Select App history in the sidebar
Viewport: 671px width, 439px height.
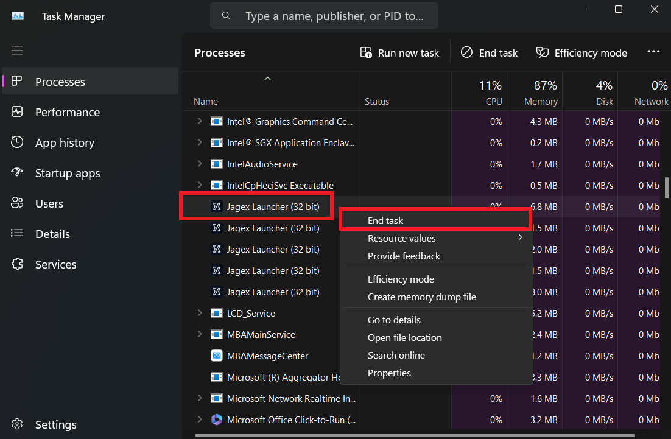tap(63, 142)
